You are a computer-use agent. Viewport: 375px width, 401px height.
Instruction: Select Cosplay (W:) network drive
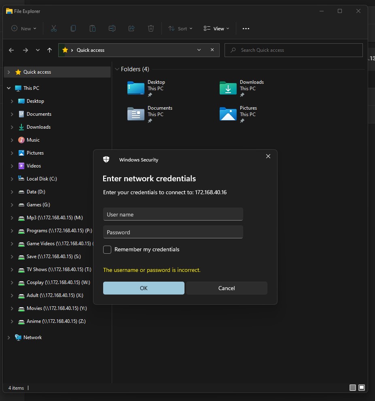pyautogui.click(x=58, y=282)
